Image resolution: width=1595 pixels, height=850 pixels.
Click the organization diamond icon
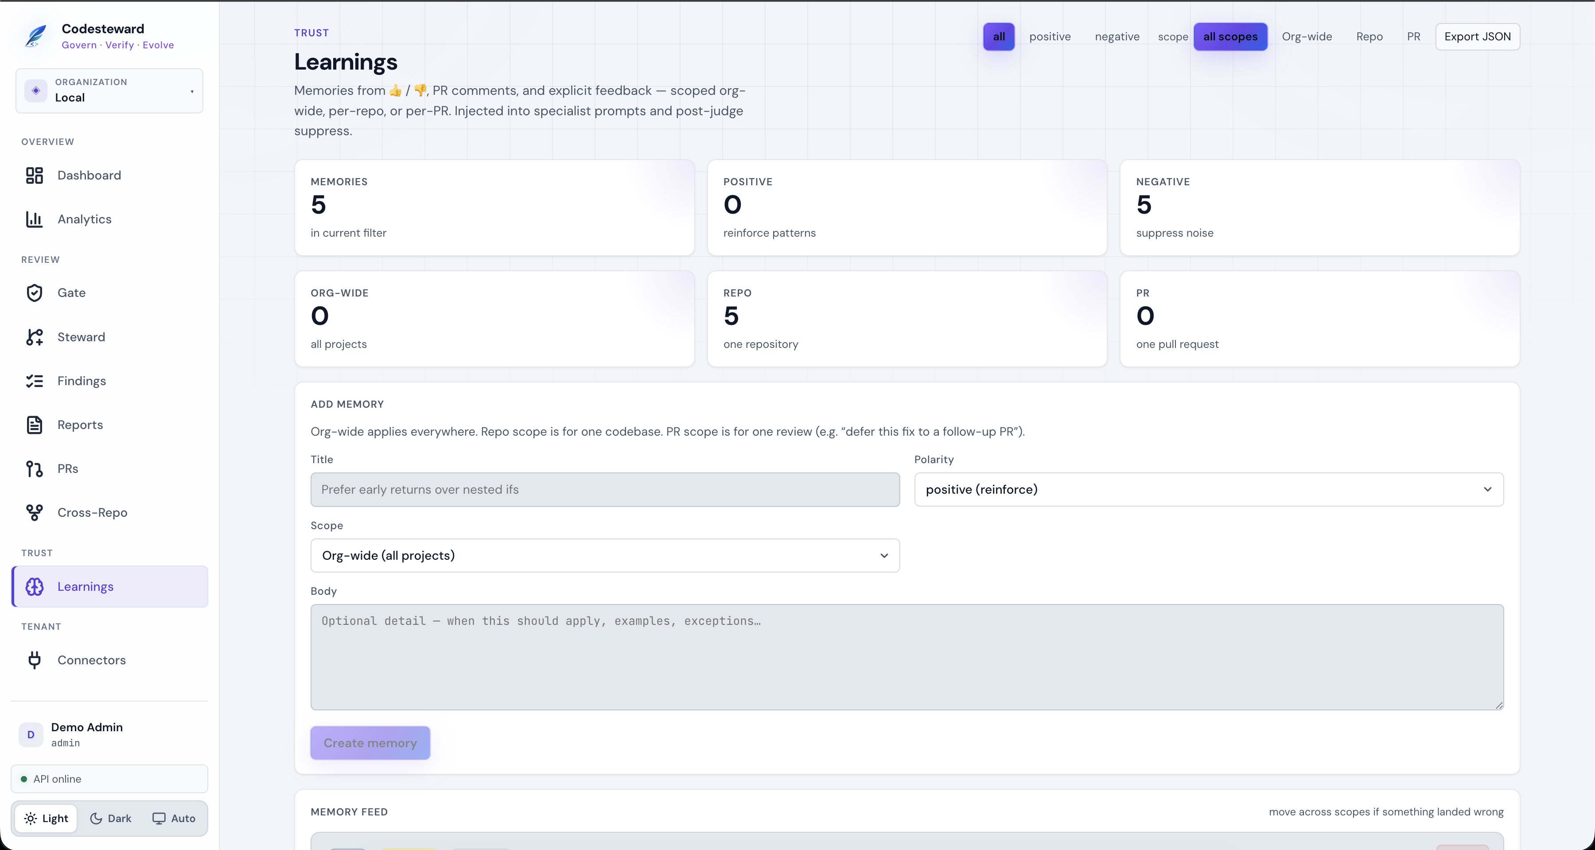(36, 90)
